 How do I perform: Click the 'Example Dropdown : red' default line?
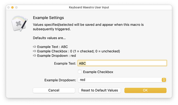pos(54,56)
